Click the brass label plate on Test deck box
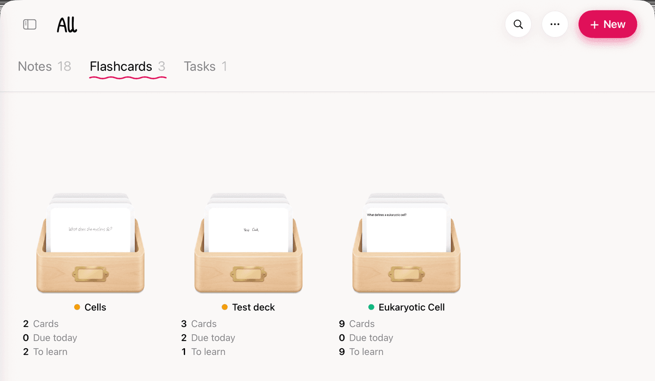655x381 pixels. click(x=248, y=274)
